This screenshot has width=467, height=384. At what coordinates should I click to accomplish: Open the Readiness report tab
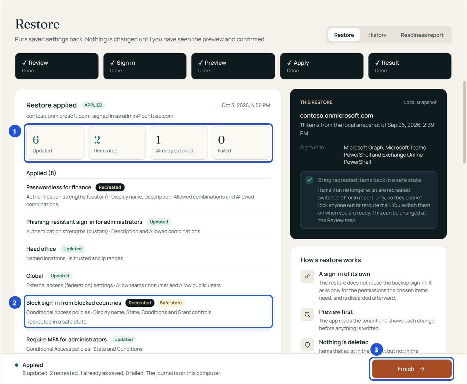(422, 35)
